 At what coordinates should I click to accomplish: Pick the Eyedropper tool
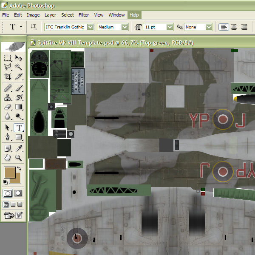point(18,148)
